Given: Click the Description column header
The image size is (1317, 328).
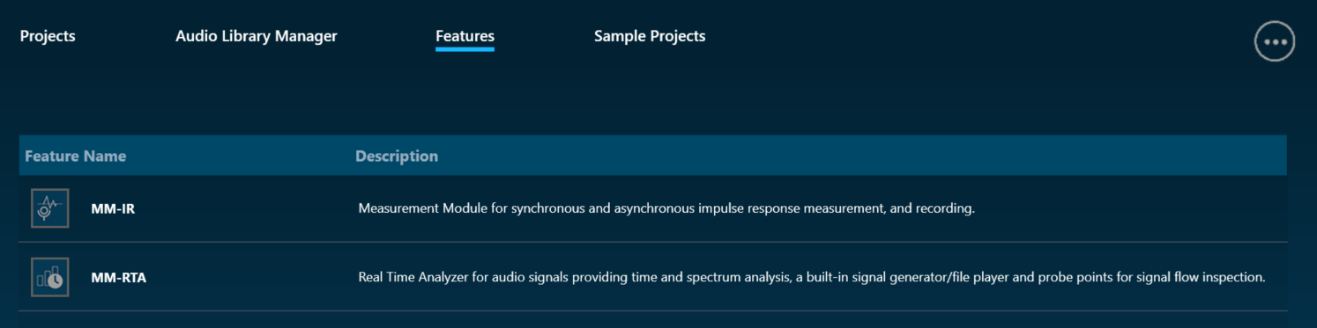Looking at the screenshot, I should click(397, 156).
